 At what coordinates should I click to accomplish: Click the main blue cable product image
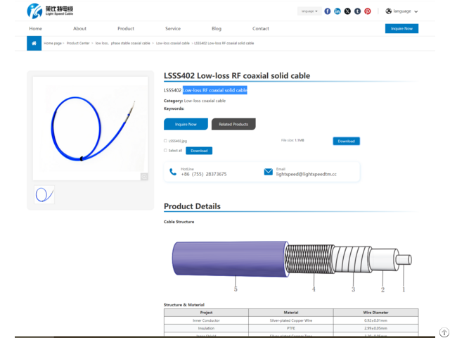[90, 128]
